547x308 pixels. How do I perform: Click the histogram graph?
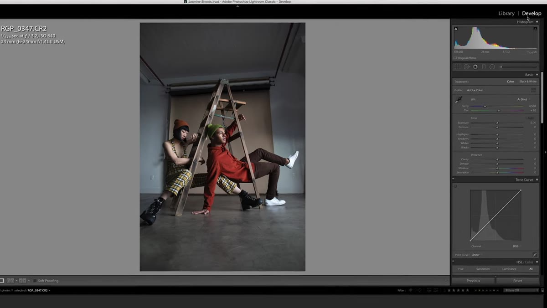tap(495, 37)
